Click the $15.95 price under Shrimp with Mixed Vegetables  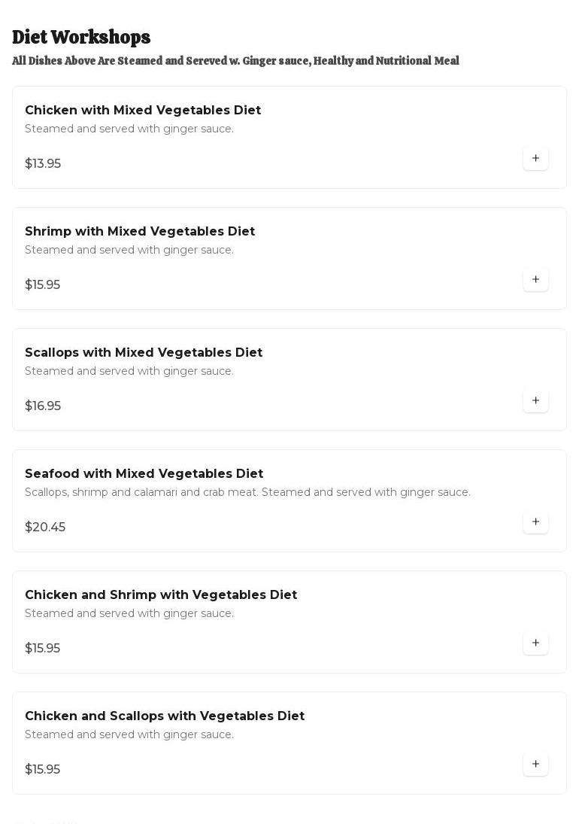pyautogui.click(x=42, y=284)
